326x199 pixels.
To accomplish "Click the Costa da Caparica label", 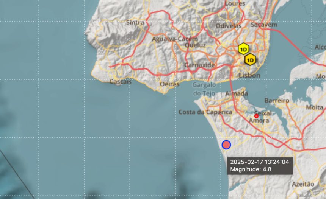I will tap(205, 112).
